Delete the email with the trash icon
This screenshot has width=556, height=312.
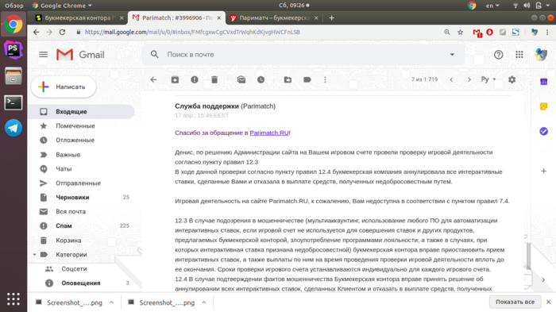coord(214,79)
